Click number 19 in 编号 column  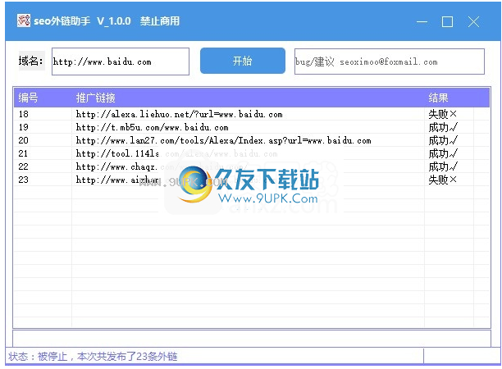(x=23, y=127)
